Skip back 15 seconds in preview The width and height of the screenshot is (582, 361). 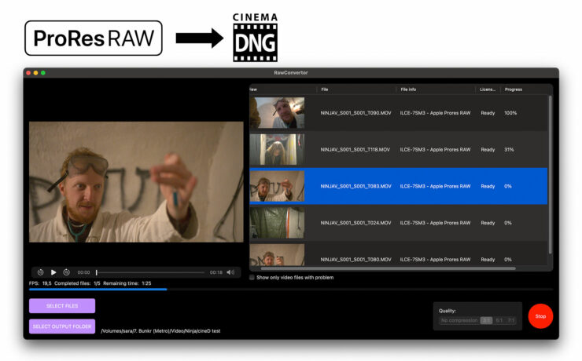pyautogui.click(x=40, y=272)
